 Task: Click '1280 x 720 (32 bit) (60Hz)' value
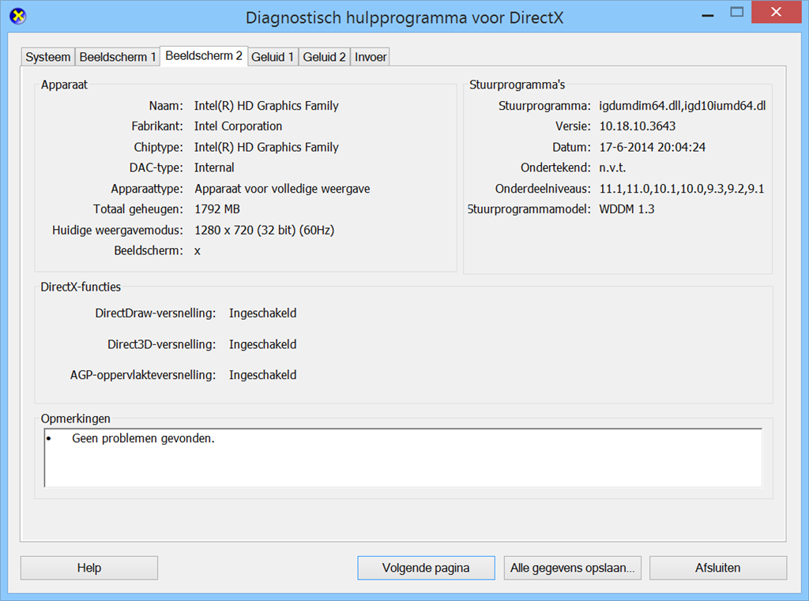pos(264,230)
